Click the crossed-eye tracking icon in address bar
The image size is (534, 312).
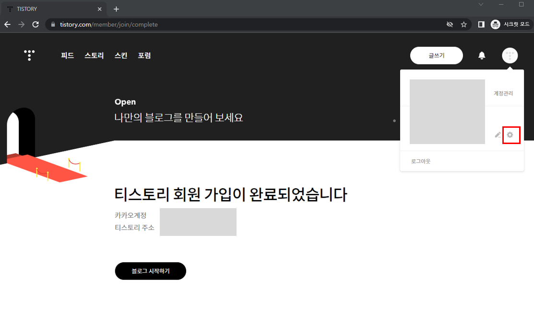[x=450, y=24]
